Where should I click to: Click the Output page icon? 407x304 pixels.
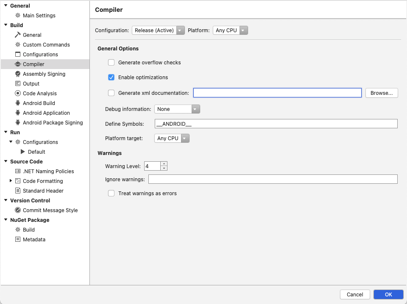[18, 83]
